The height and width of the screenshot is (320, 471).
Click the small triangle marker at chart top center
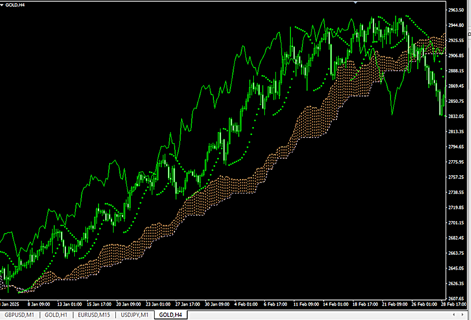click(x=356, y=3)
